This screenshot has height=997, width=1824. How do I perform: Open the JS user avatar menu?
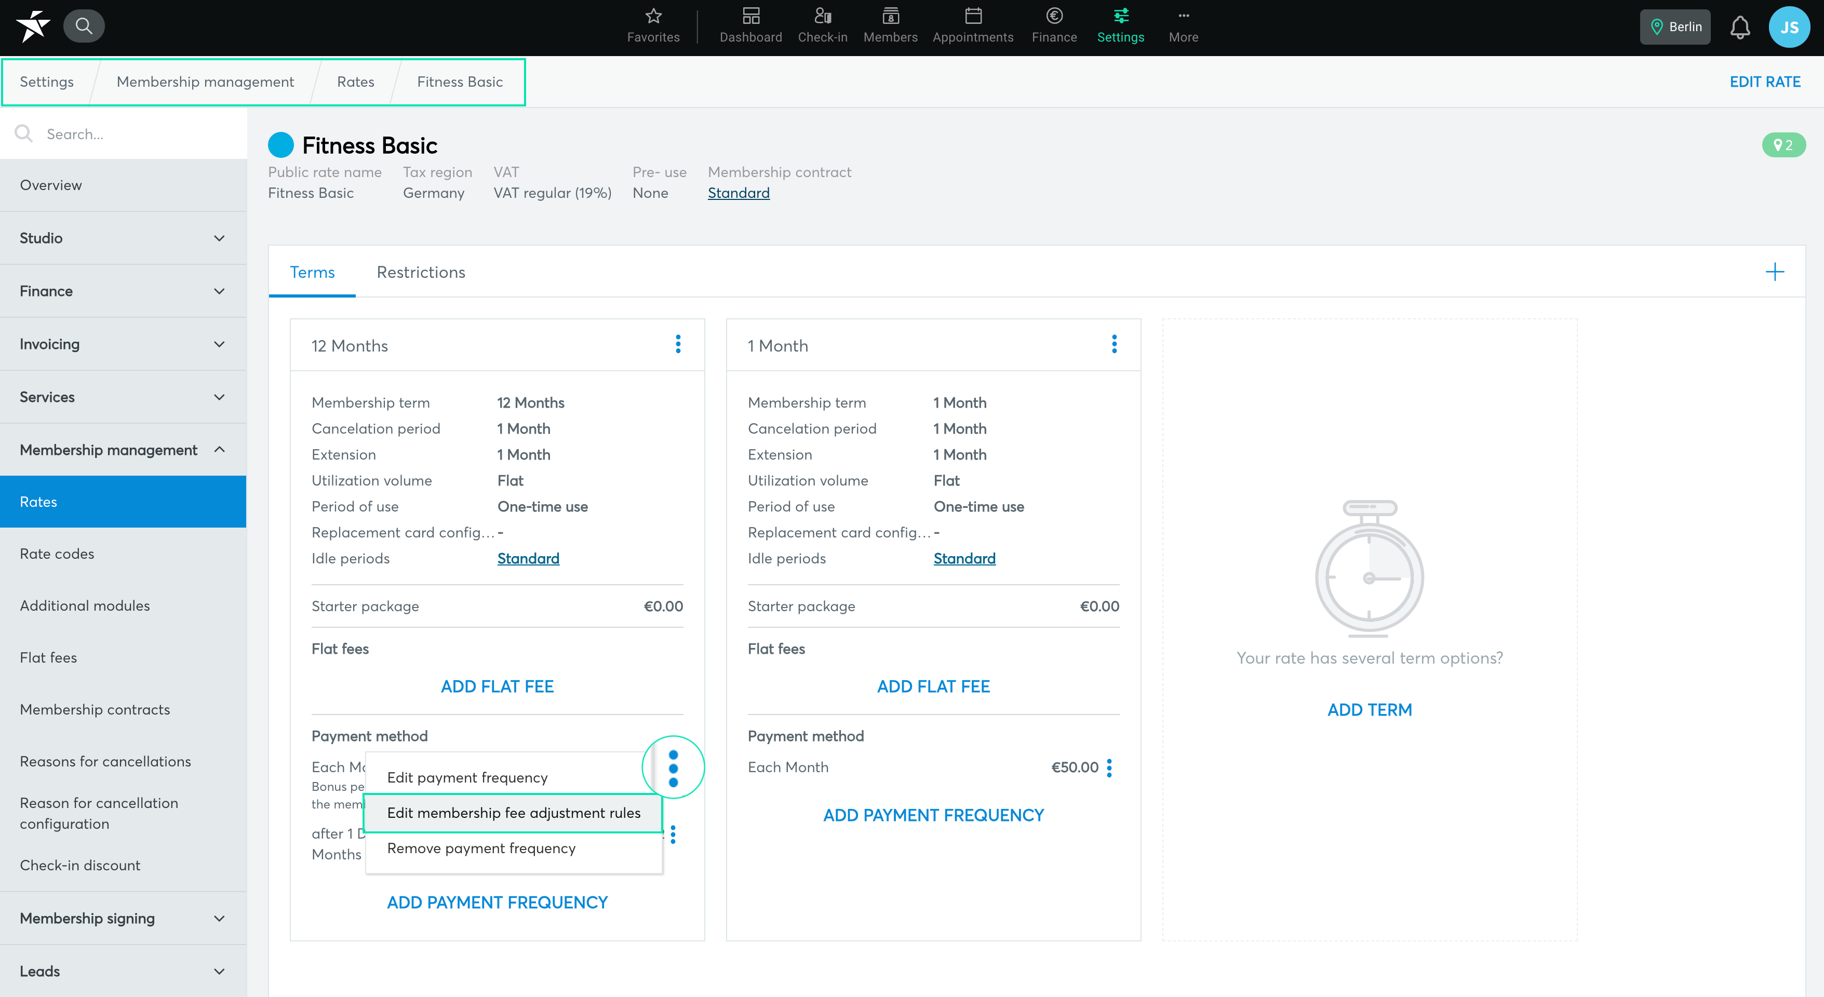1790,27
